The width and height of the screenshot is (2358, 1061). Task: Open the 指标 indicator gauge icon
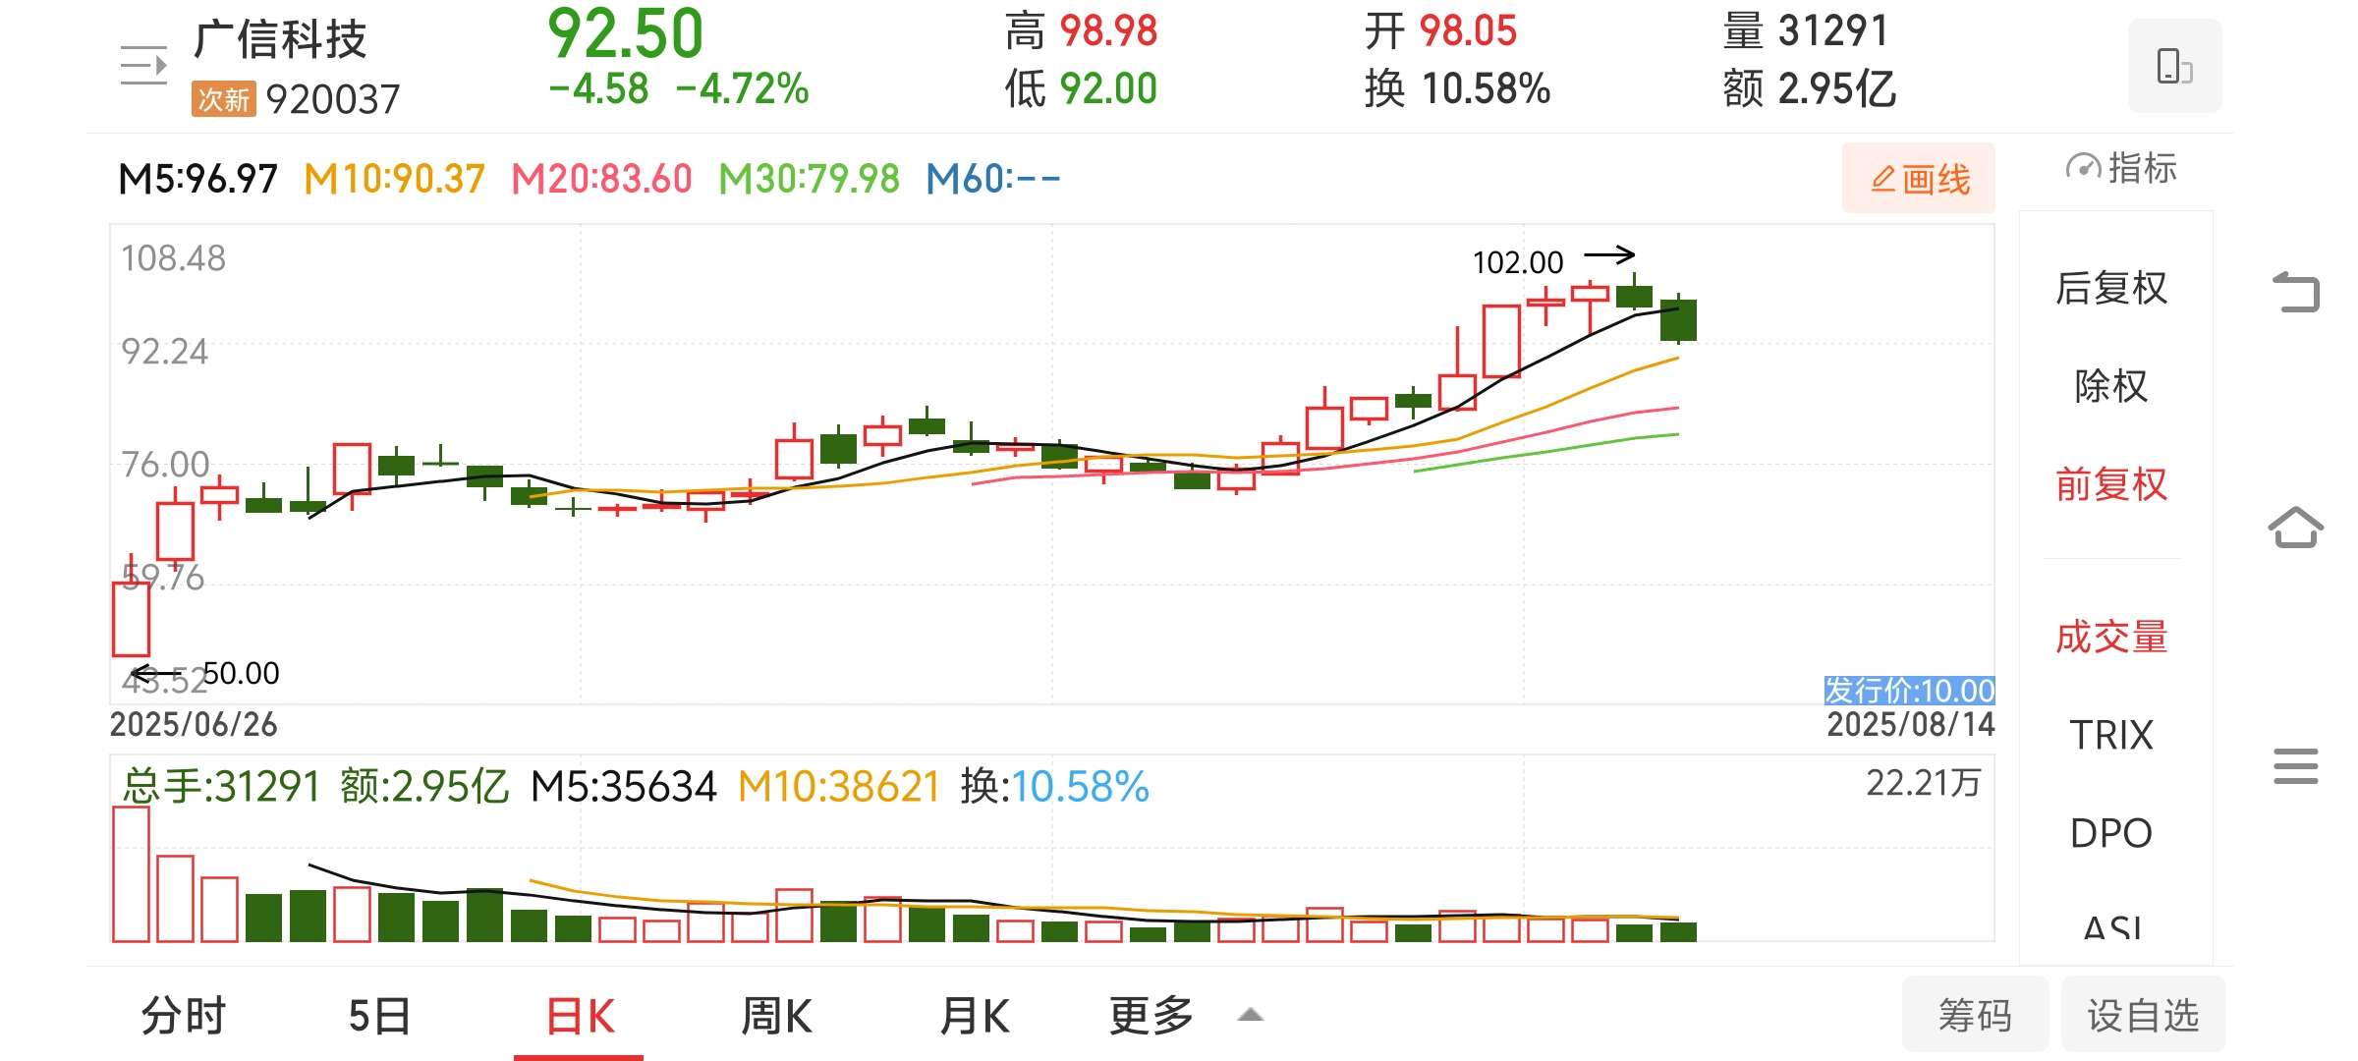click(2082, 168)
